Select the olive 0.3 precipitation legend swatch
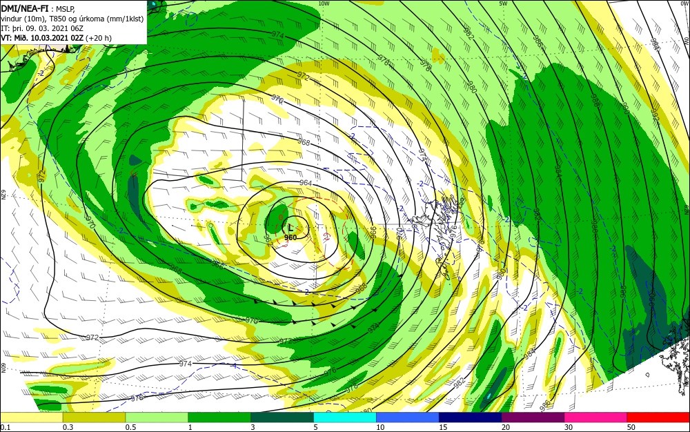This screenshot has width=690, height=432. pyautogui.click(x=94, y=418)
